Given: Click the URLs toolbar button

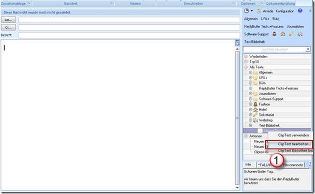Looking at the screenshot, I should pyautogui.click(x=265, y=19).
